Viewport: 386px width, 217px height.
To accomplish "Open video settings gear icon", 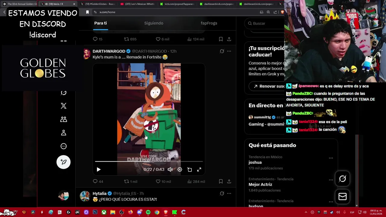I will (180, 169).
